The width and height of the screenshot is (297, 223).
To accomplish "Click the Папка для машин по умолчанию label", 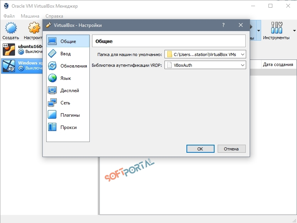I will [129, 55].
